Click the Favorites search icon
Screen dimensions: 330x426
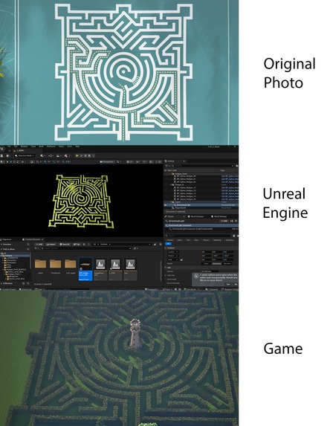pos(28,245)
